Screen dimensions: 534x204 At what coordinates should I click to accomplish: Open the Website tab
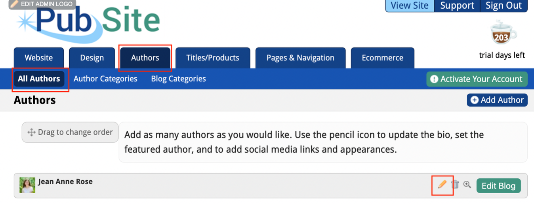39,58
